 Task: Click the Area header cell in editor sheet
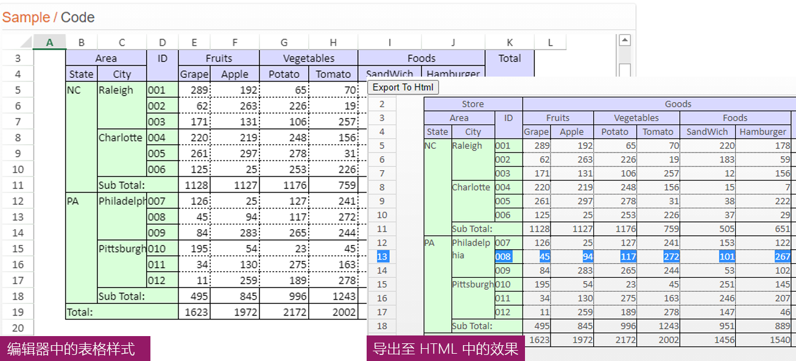coord(106,58)
